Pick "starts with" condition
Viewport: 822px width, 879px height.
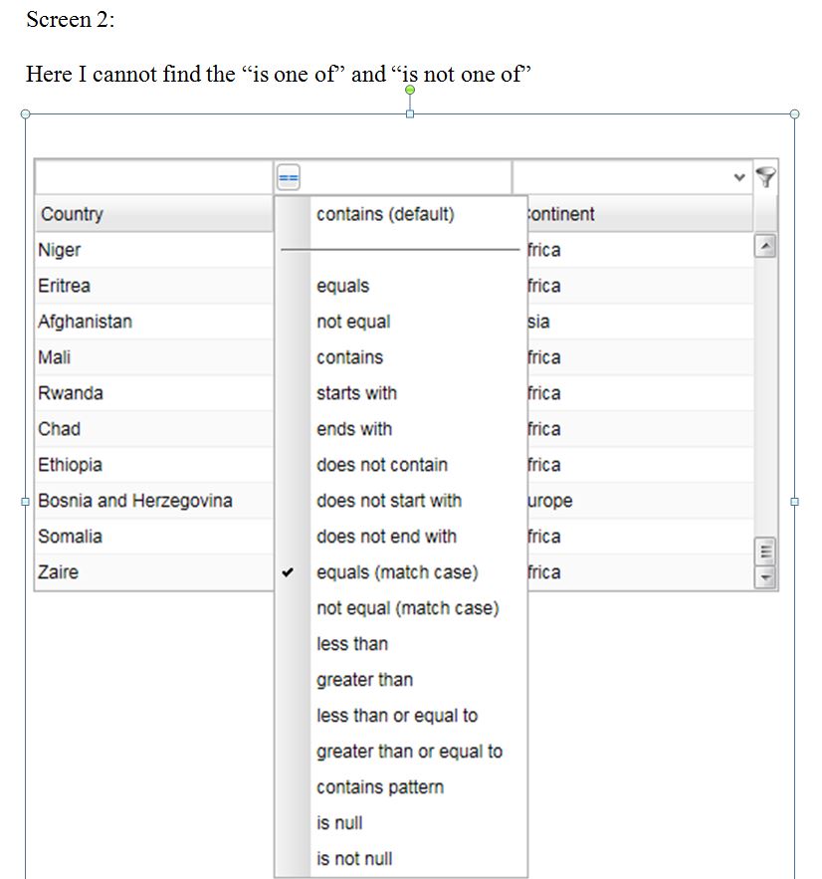(x=356, y=393)
